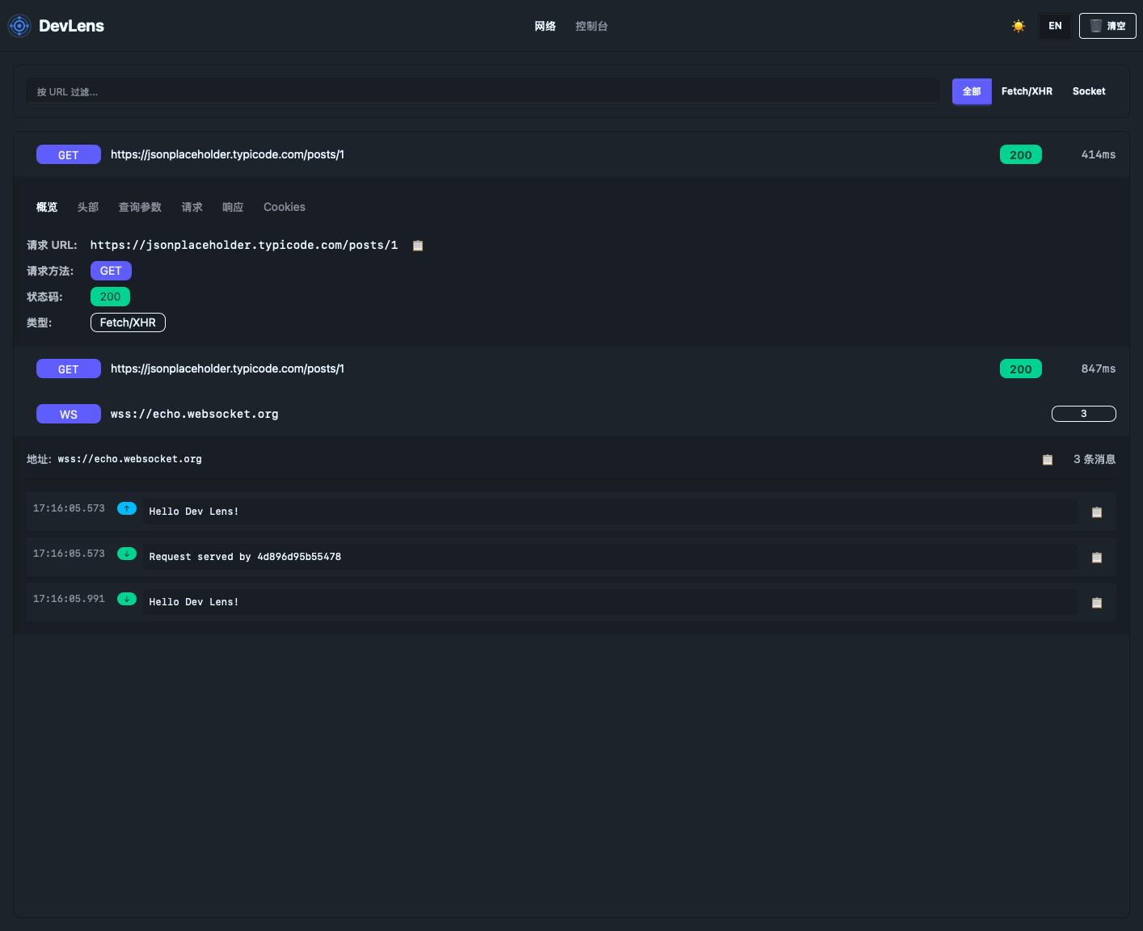Switch language with EN button
This screenshot has width=1143, height=931.
click(x=1055, y=26)
